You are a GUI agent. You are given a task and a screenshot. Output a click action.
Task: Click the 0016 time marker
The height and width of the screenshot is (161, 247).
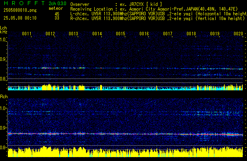pyautogui.click(x=144, y=34)
